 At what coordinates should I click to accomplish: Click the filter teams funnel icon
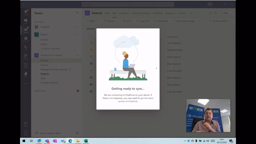[x=77, y=13]
